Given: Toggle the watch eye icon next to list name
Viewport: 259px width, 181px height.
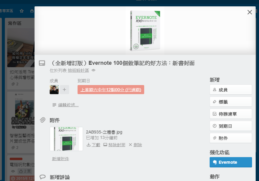Looking at the screenshot, I should [x=94, y=70].
